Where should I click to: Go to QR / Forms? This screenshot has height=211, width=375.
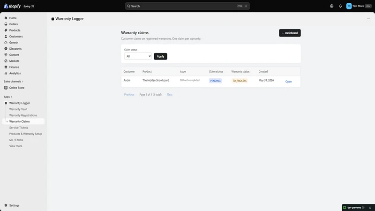(x=16, y=140)
